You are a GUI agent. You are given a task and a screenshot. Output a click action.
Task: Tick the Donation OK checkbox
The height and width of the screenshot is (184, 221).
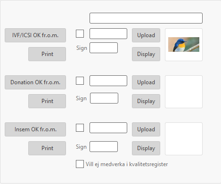80,81
